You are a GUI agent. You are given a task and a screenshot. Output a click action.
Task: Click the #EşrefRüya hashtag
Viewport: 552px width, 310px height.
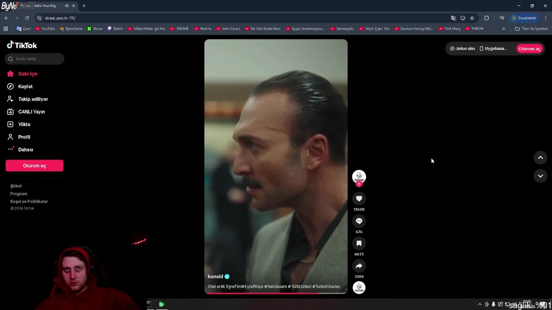[252, 287]
